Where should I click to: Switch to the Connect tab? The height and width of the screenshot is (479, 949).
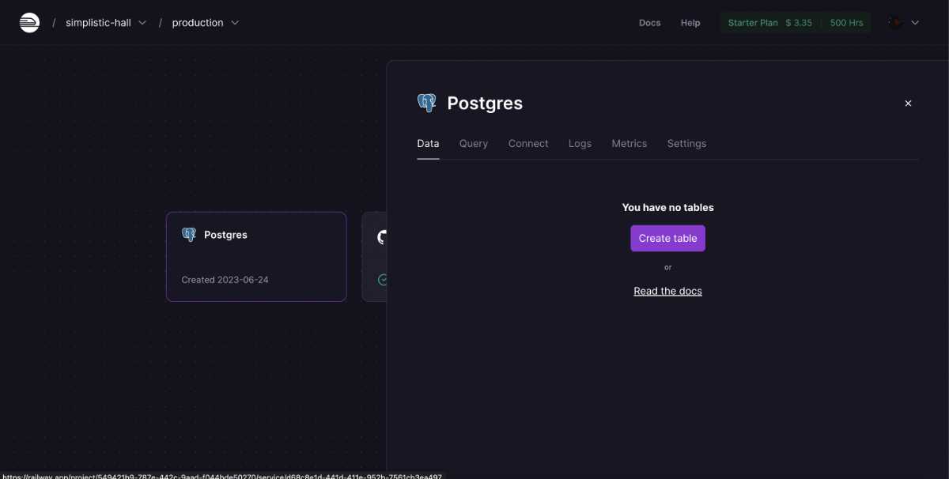pyautogui.click(x=528, y=144)
